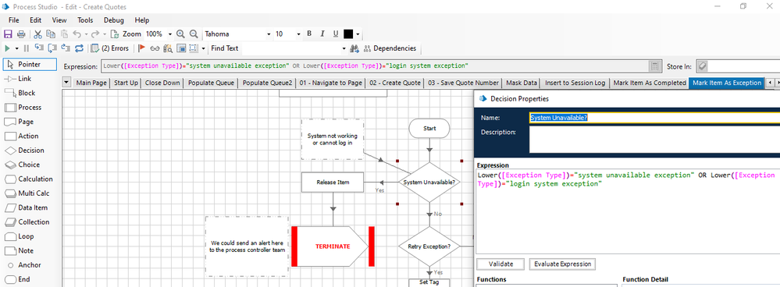Screen dimensions: 780x287
Task: Toggle the dashed grid snap icon
Action: (194, 48)
